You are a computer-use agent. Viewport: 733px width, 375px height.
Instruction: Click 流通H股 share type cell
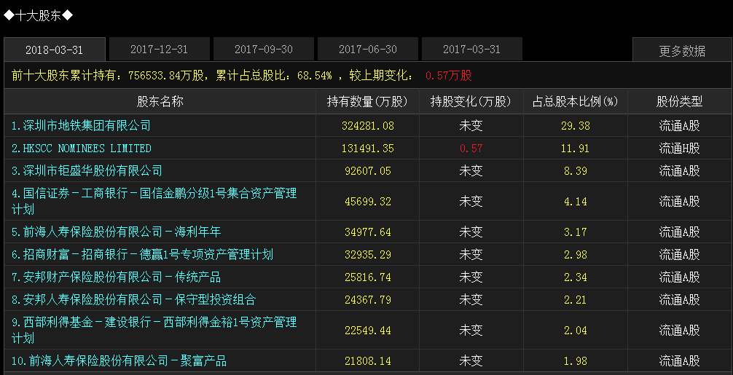tap(679, 148)
